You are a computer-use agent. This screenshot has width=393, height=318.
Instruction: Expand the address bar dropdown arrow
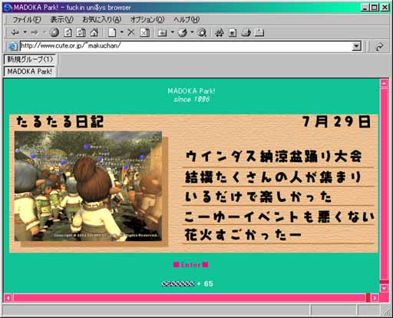356,46
